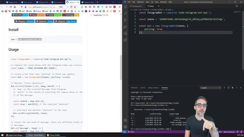Screen dimensions: 244x137
Task: Split the VS Code editor right
Action: point(236,6)
